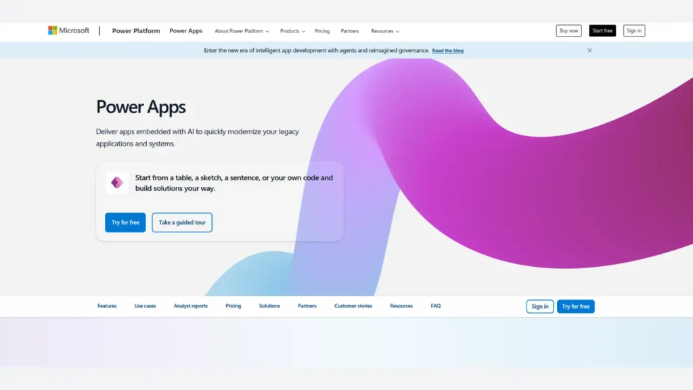
Task: Click Try for free in hero card
Action: [125, 222]
